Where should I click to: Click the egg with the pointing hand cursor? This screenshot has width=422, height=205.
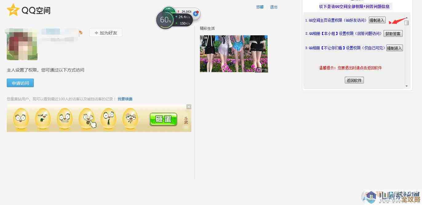pyautogui.click(x=87, y=118)
